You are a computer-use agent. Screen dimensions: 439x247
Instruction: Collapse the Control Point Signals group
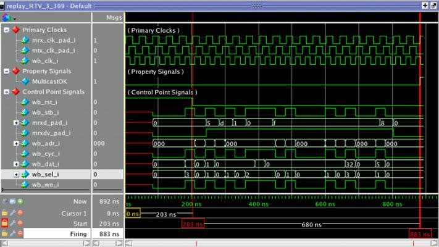click(x=6, y=92)
